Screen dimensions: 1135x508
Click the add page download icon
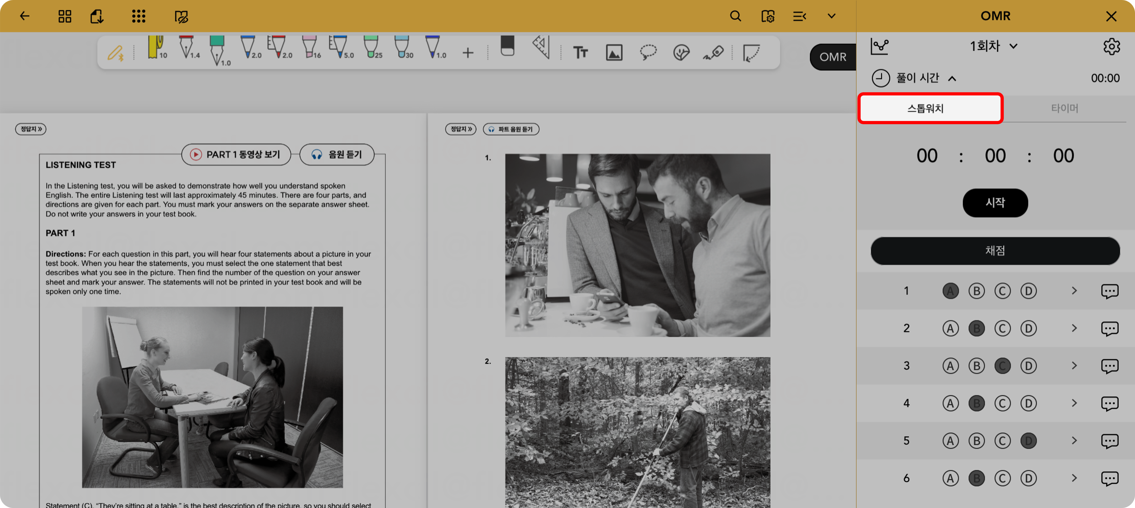click(97, 16)
